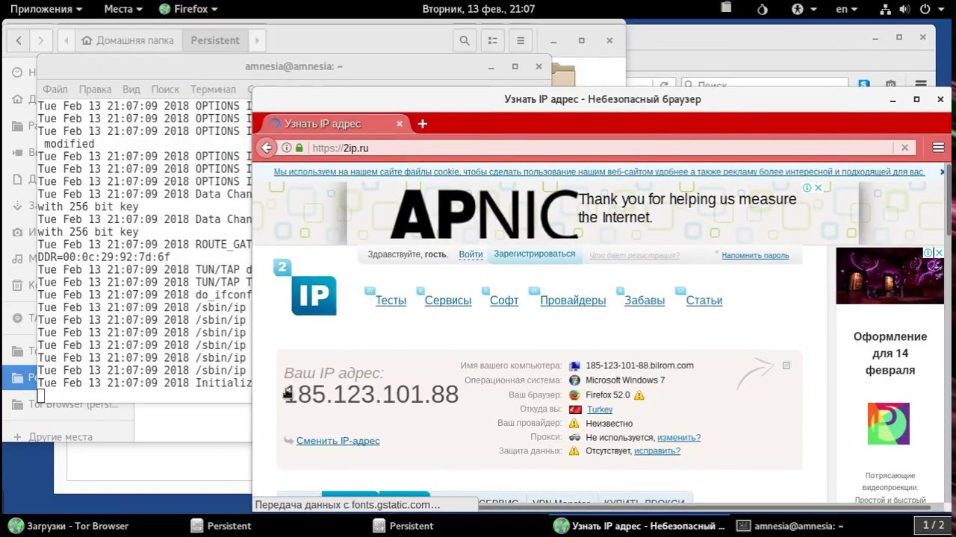
Task: Open the 'Тесты' site section
Action: [391, 301]
